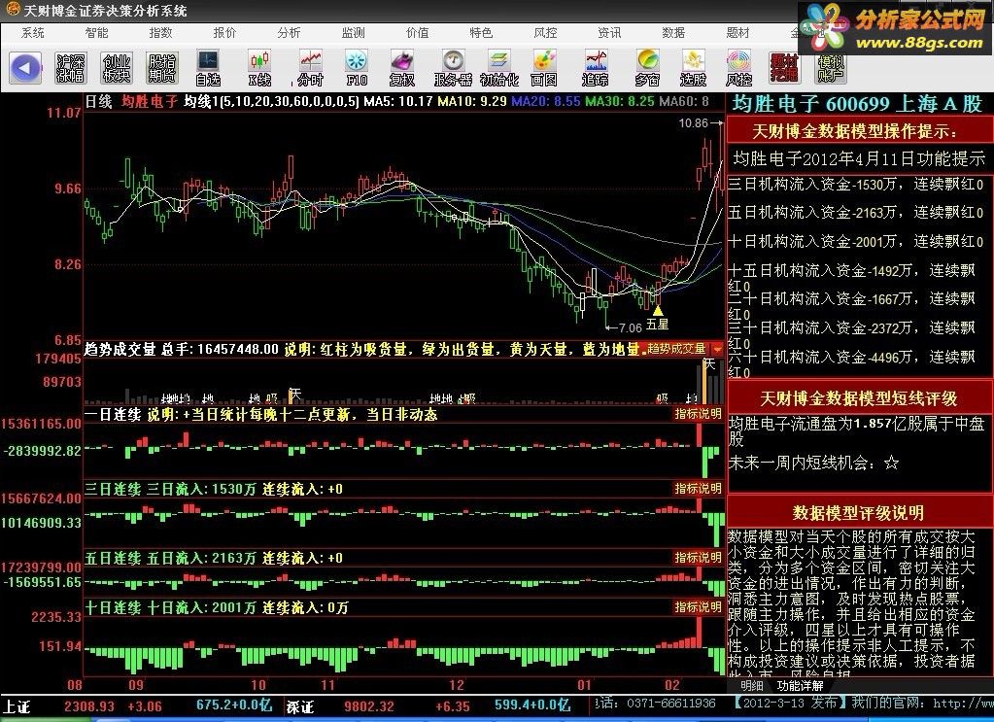
Task: Open the 分时 intraday chart icon
Action: tap(311, 68)
